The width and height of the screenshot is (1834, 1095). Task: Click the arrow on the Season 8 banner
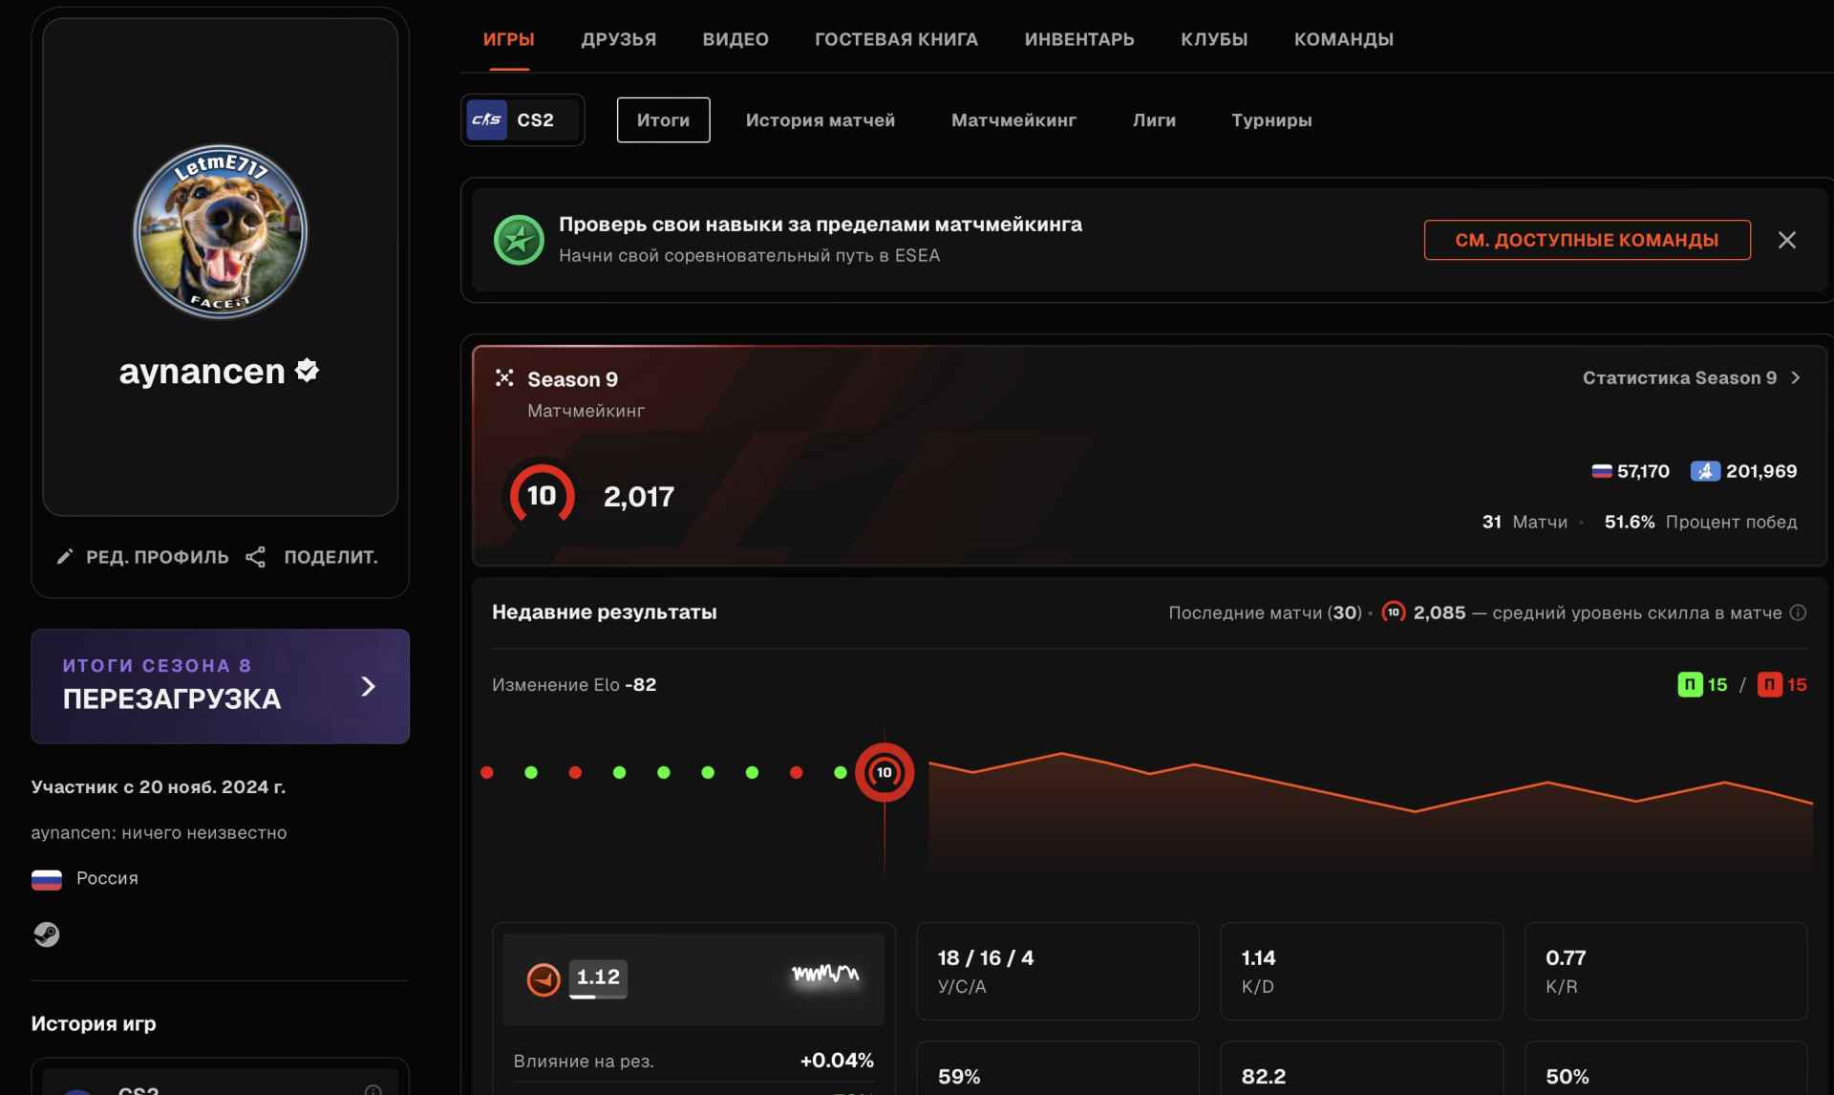pyautogui.click(x=368, y=686)
